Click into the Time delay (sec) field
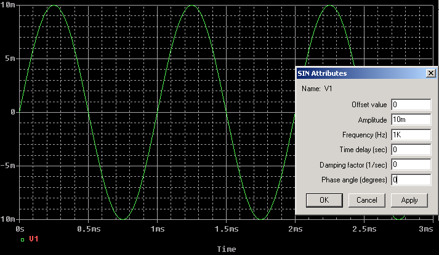Image resolution: width=439 pixels, height=255 pixels. [x=411, y=150]
